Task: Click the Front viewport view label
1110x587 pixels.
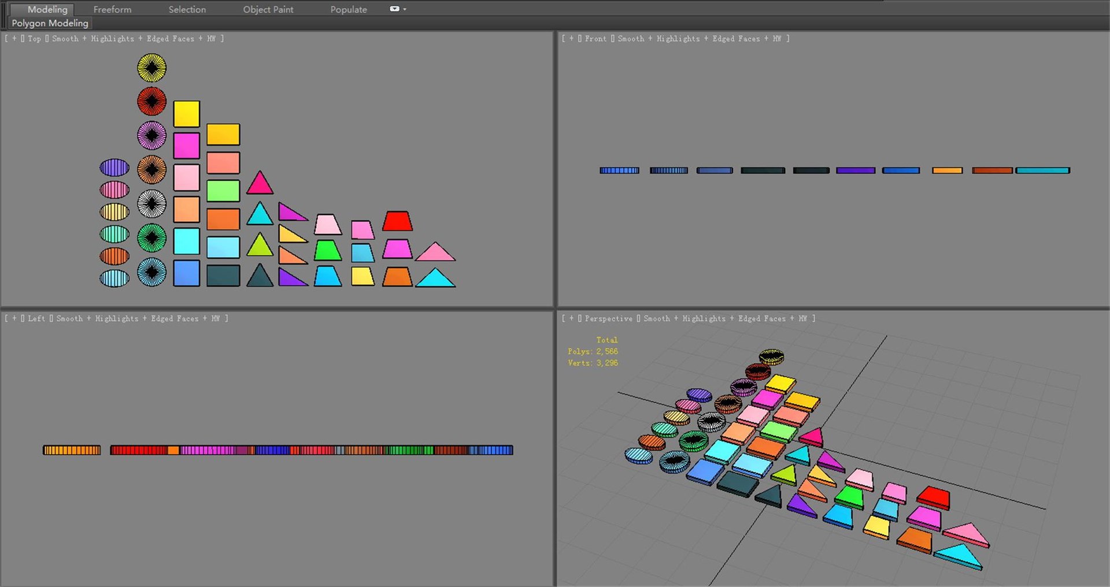Action: tap(595, 39)
